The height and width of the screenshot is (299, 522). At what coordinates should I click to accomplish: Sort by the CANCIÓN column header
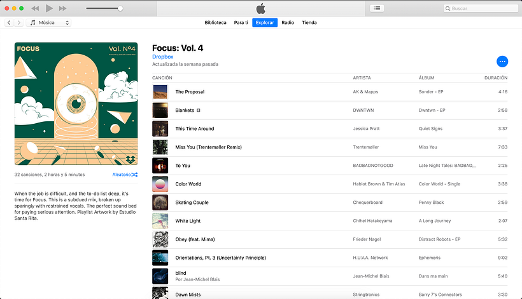pos(162,77)
